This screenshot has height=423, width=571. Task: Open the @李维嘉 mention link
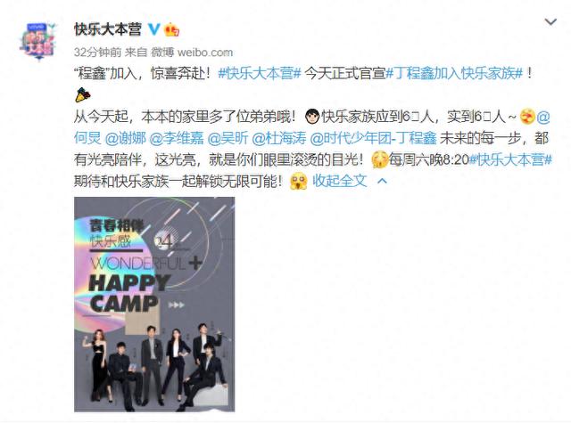click(177, 138)
